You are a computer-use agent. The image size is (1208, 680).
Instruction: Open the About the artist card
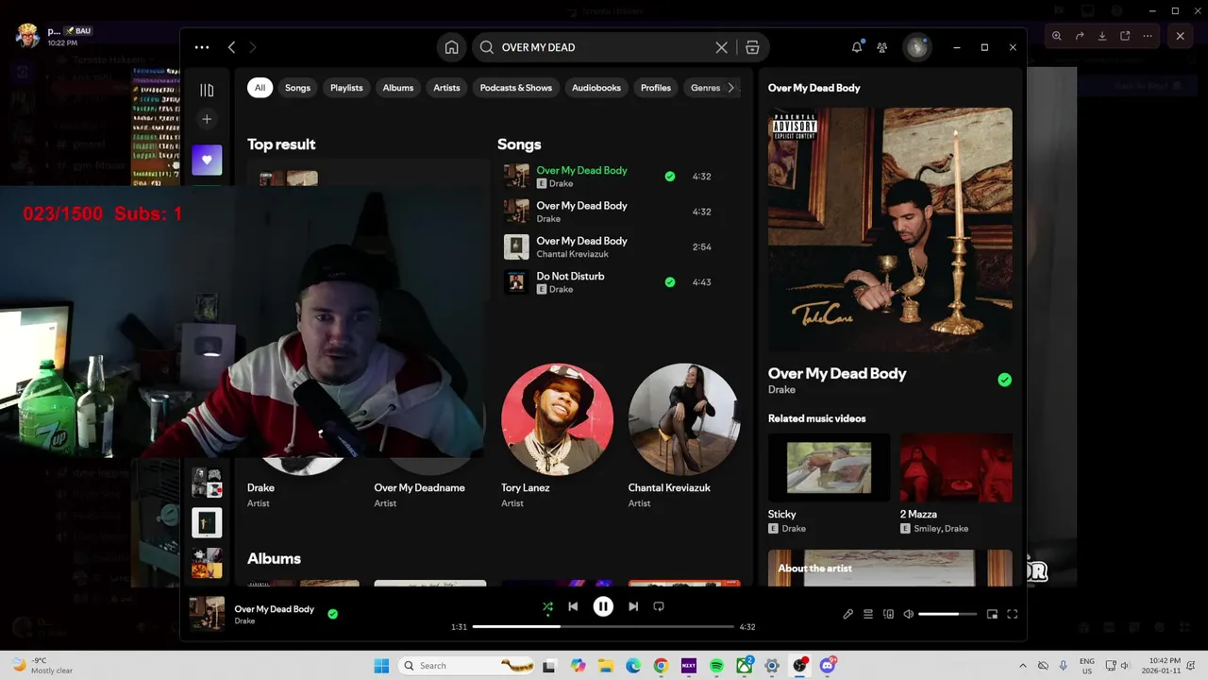[890, 568]
